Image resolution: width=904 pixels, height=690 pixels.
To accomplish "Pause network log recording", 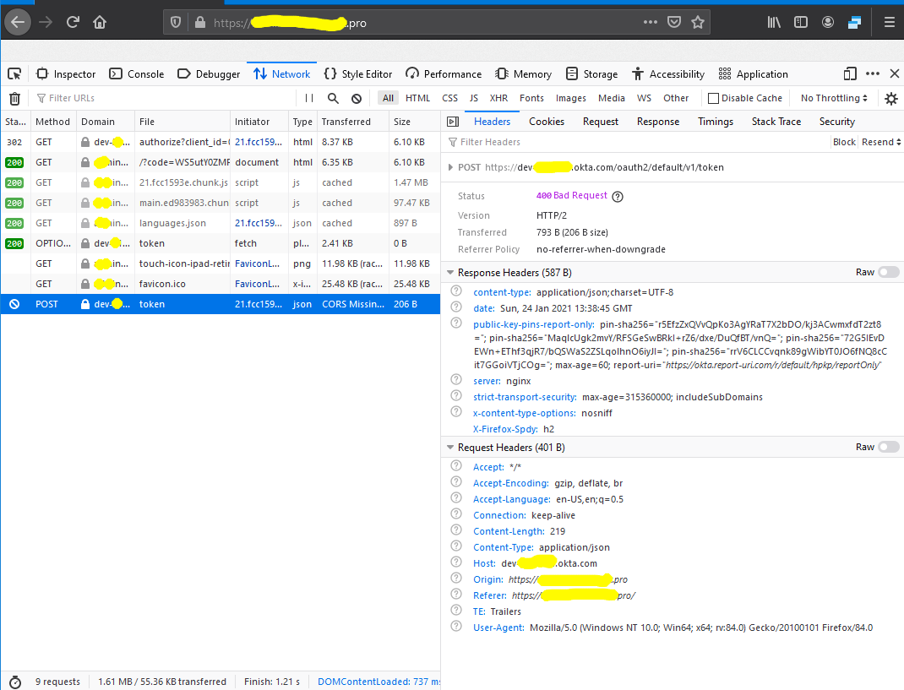I will click(308, 97).
